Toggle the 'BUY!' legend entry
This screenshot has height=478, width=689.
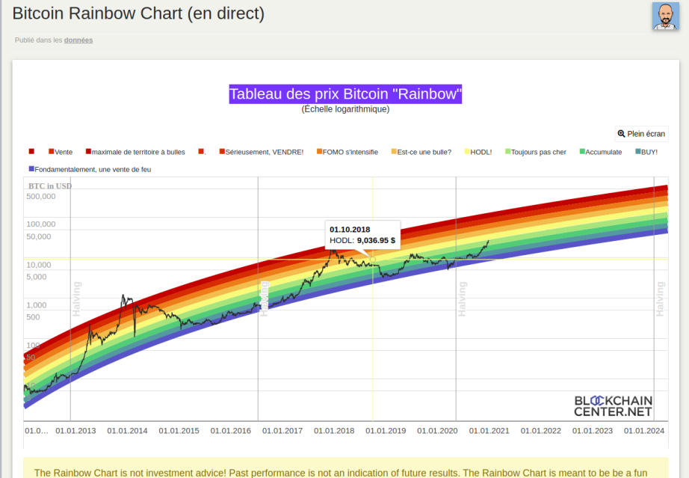pos(646,152)
